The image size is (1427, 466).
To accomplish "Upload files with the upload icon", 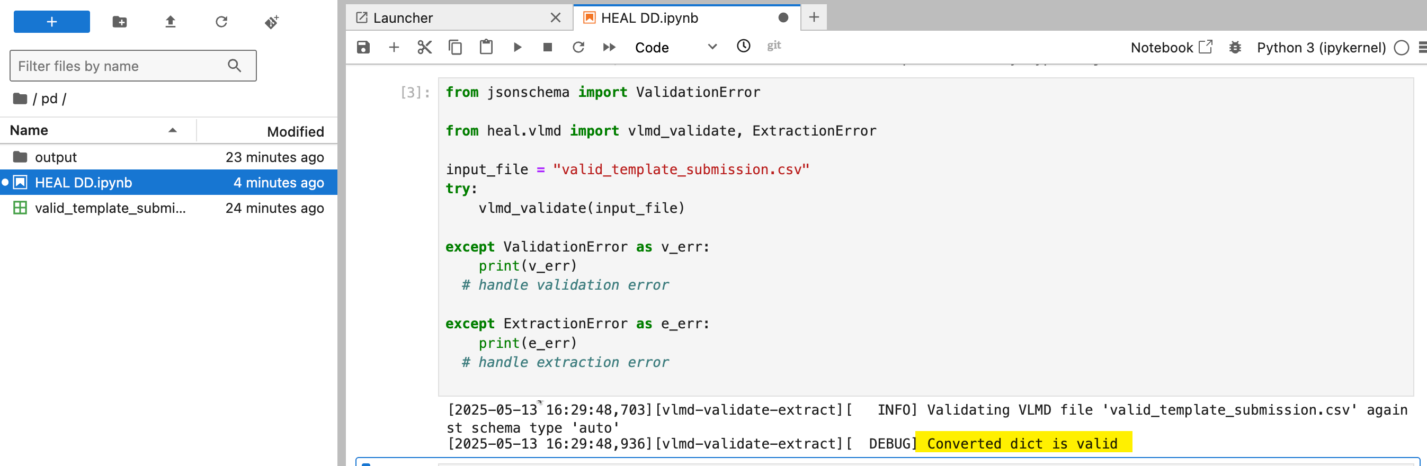I will click(170, 22).
